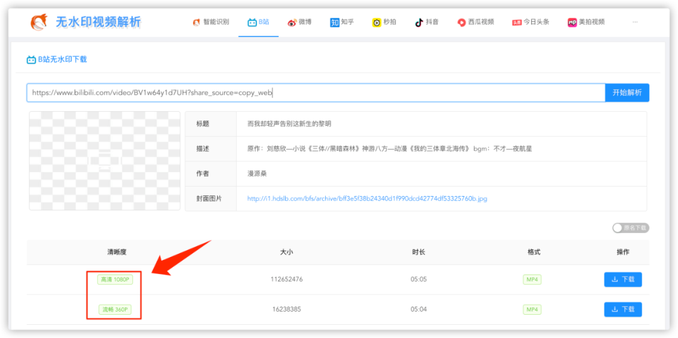Viewport: 678px width, 338px height.
Task: Open the cover image URL link
Action: point(367,199)
